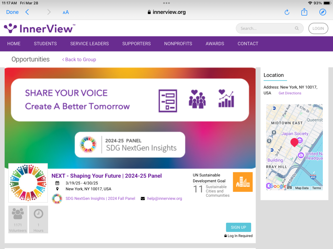This screenshot has width=333, height=249.
Task: Open the AA text size options
Action: 66,12
